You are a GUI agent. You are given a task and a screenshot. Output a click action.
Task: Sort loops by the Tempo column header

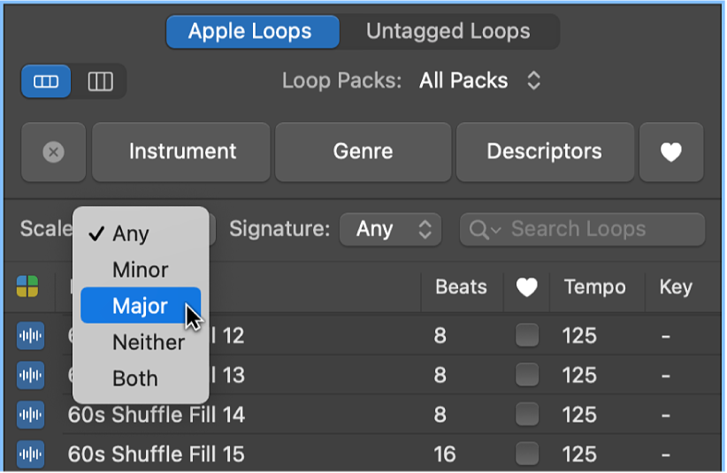593,287
